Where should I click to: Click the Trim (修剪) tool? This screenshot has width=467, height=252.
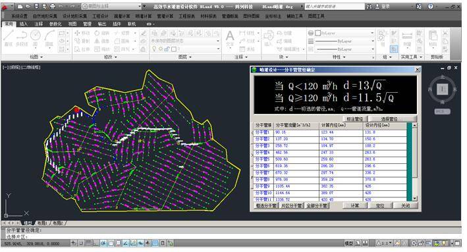pos(122,33)
